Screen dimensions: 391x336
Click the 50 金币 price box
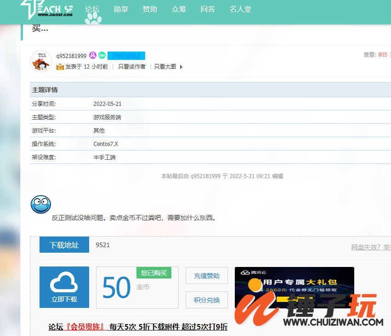point(137,288)
